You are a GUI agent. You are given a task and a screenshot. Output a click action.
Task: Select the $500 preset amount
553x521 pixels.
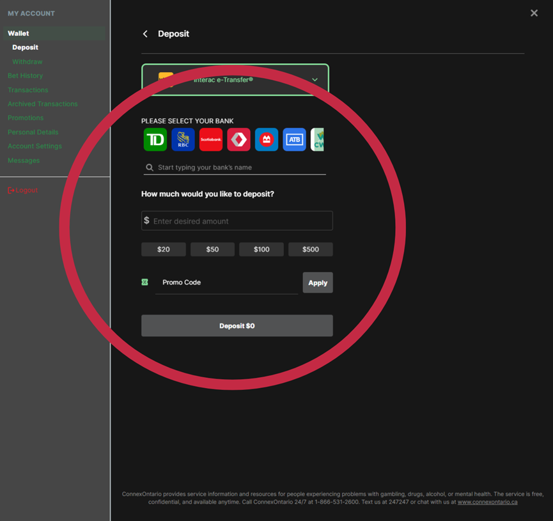point(311,249)
